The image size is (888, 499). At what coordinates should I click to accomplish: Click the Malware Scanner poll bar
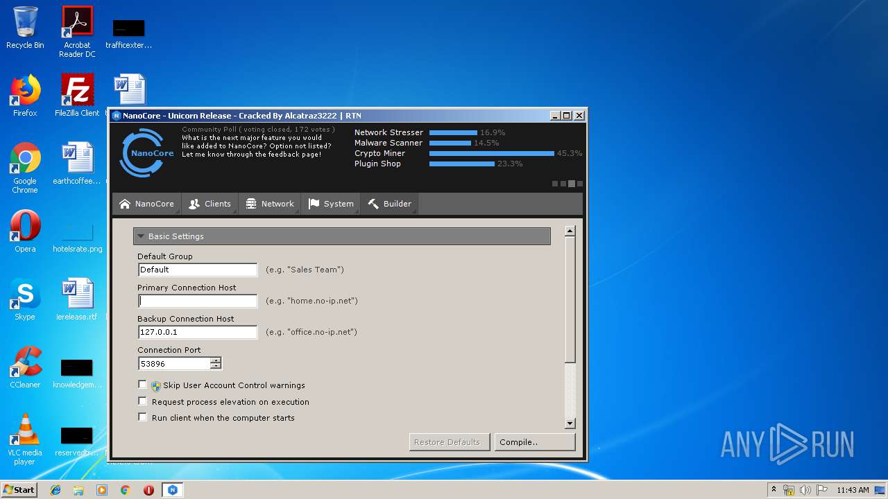click(450, 143)
